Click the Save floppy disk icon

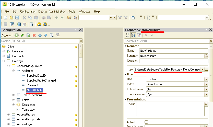(17, 18)
